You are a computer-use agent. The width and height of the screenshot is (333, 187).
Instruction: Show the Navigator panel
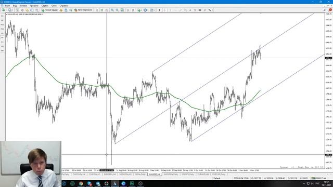pos(27,10)
